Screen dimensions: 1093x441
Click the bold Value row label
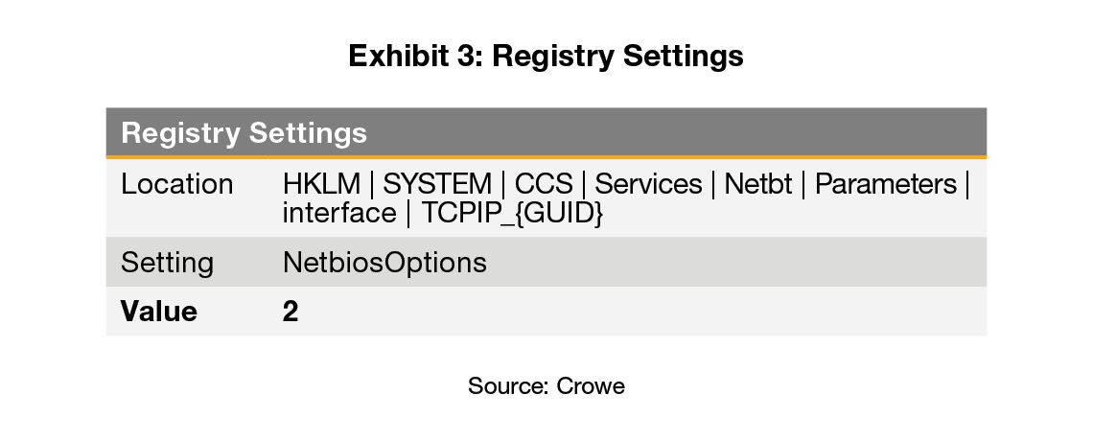[x=158, y=312]
